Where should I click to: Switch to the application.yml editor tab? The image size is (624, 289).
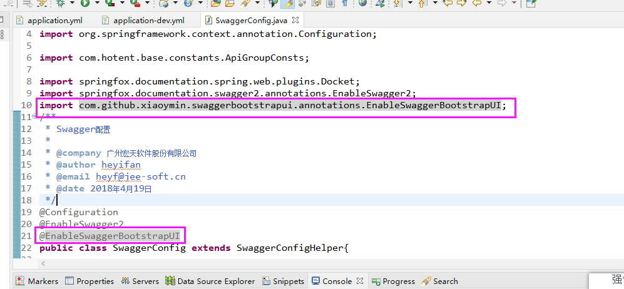click(x=49, y=20)
